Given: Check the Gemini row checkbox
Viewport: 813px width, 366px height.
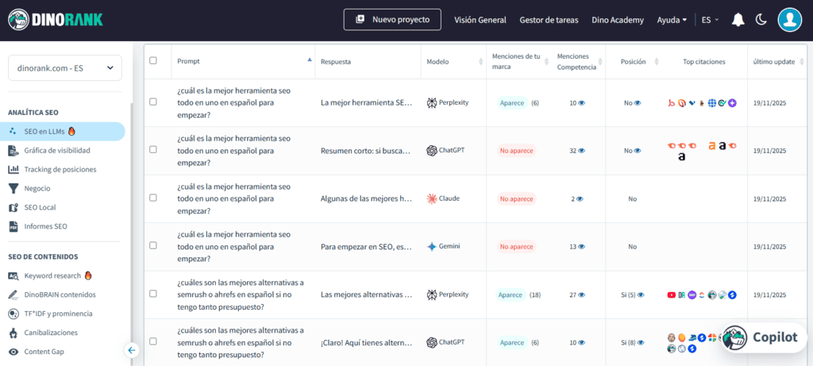Looking at the screenshot, I should pos(153,245).
